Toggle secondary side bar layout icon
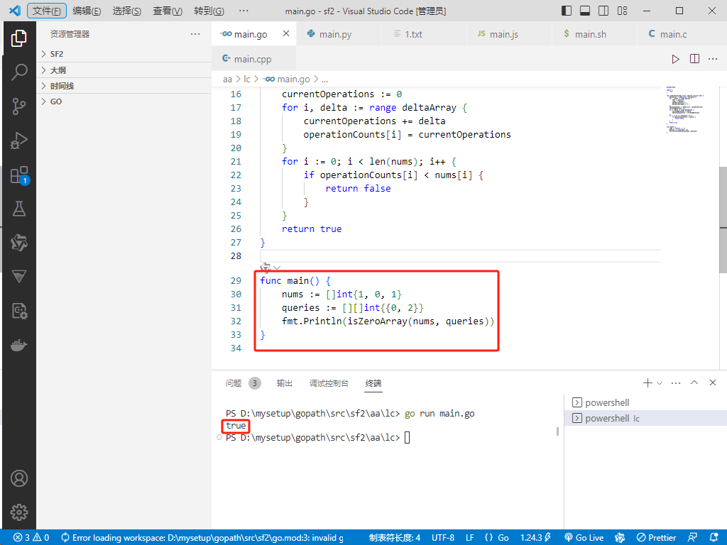Image resolution: width=727 pixels, height=545 pixels. coord(603,11)
